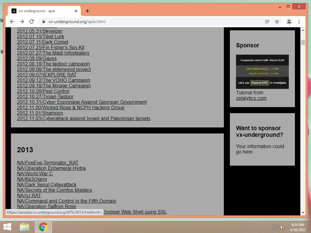Image resolution: width=311 pixels, height=233 pixels.
Task: Click page scrollbar down arrow
Action: click(303, 213)
